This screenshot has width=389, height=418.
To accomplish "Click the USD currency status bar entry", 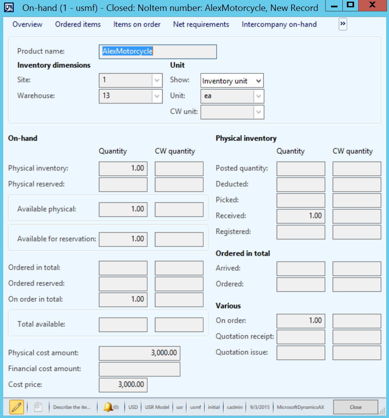I will click(133, 407).
